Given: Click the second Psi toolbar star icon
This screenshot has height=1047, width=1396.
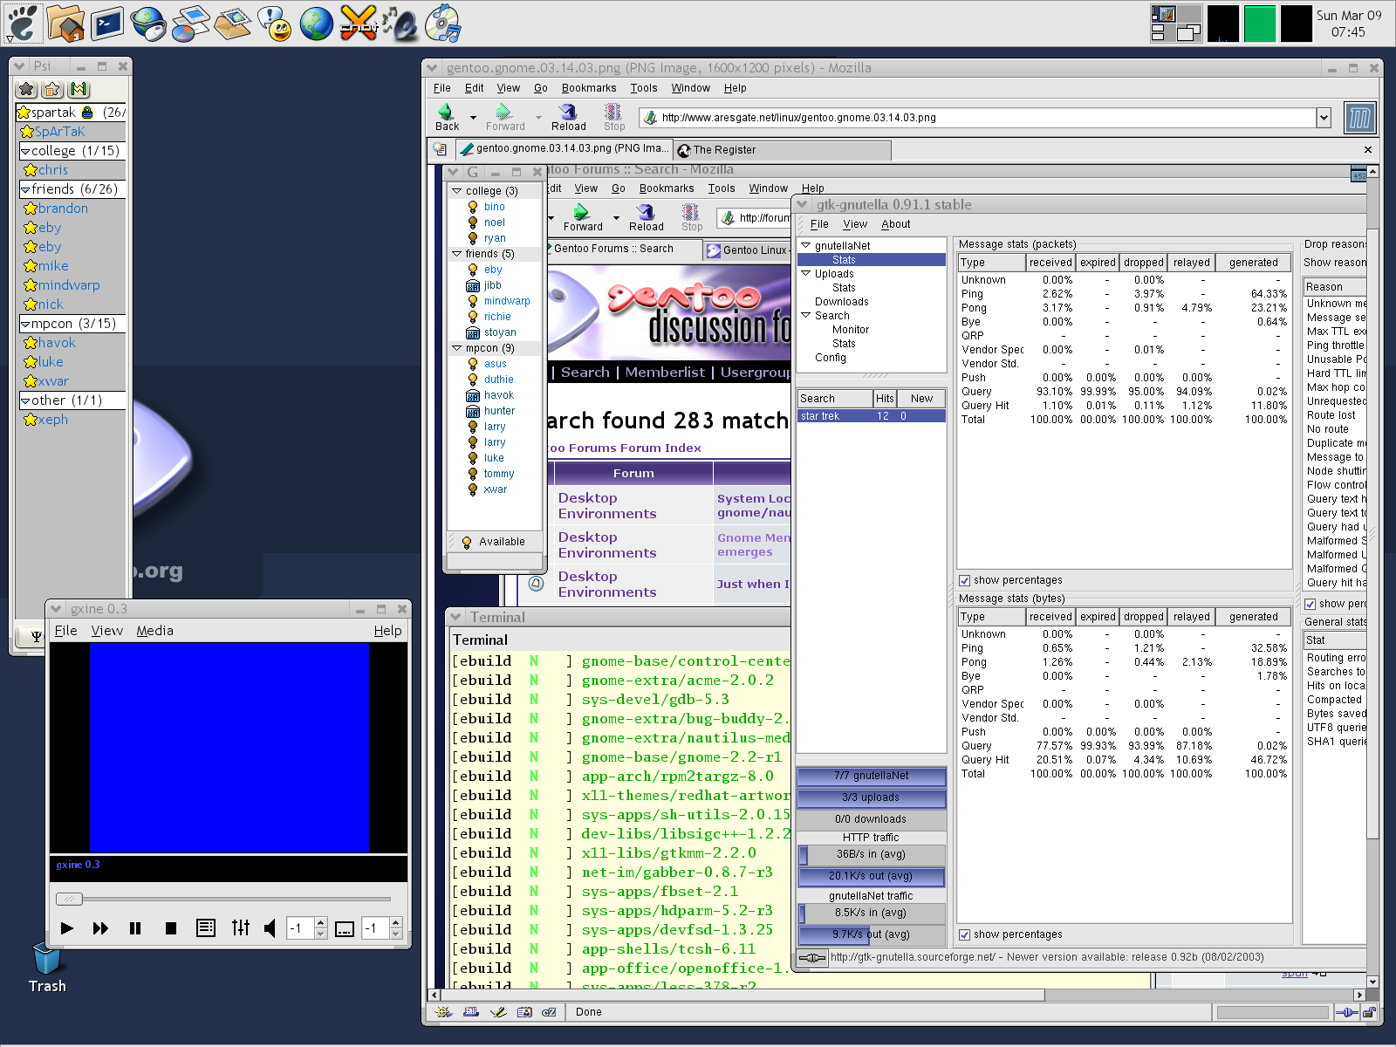Looking at the screenshot, I should pyautogui.click(x=52, y=89).
